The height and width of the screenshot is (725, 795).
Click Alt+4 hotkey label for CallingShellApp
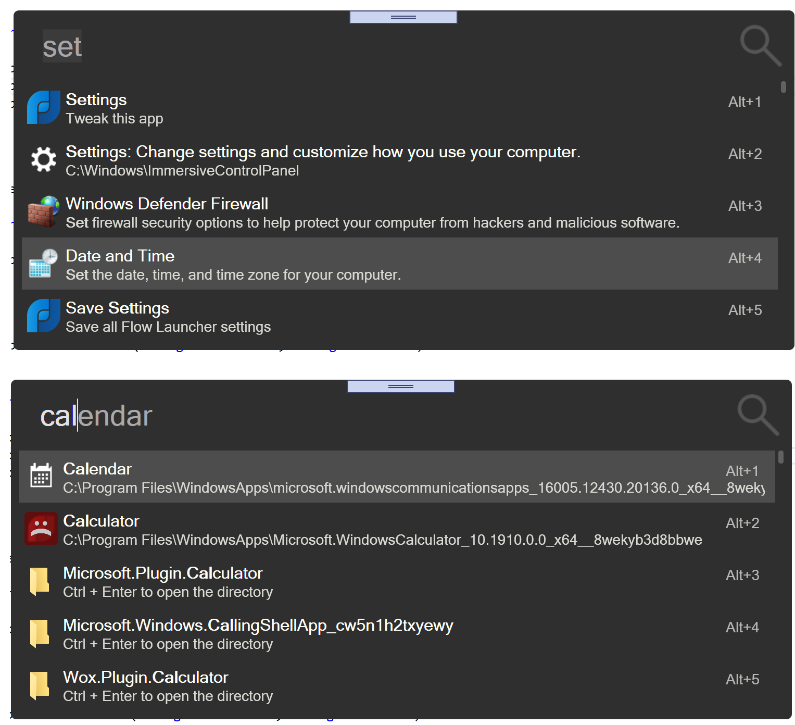click(x=742, y=627)
